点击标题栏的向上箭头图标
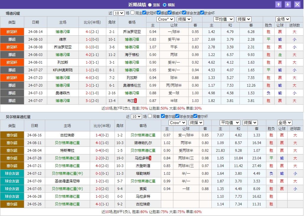305x216 pixels. [279, 4]
